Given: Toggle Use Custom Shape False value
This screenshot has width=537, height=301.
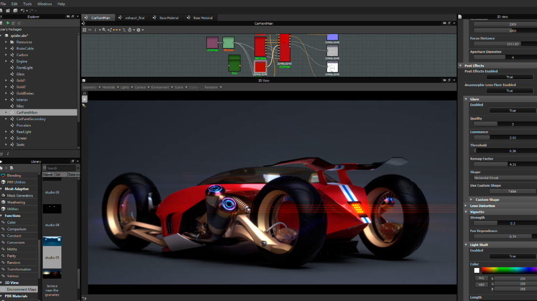Looking at the screenshot, I should (x=512, y=191).
